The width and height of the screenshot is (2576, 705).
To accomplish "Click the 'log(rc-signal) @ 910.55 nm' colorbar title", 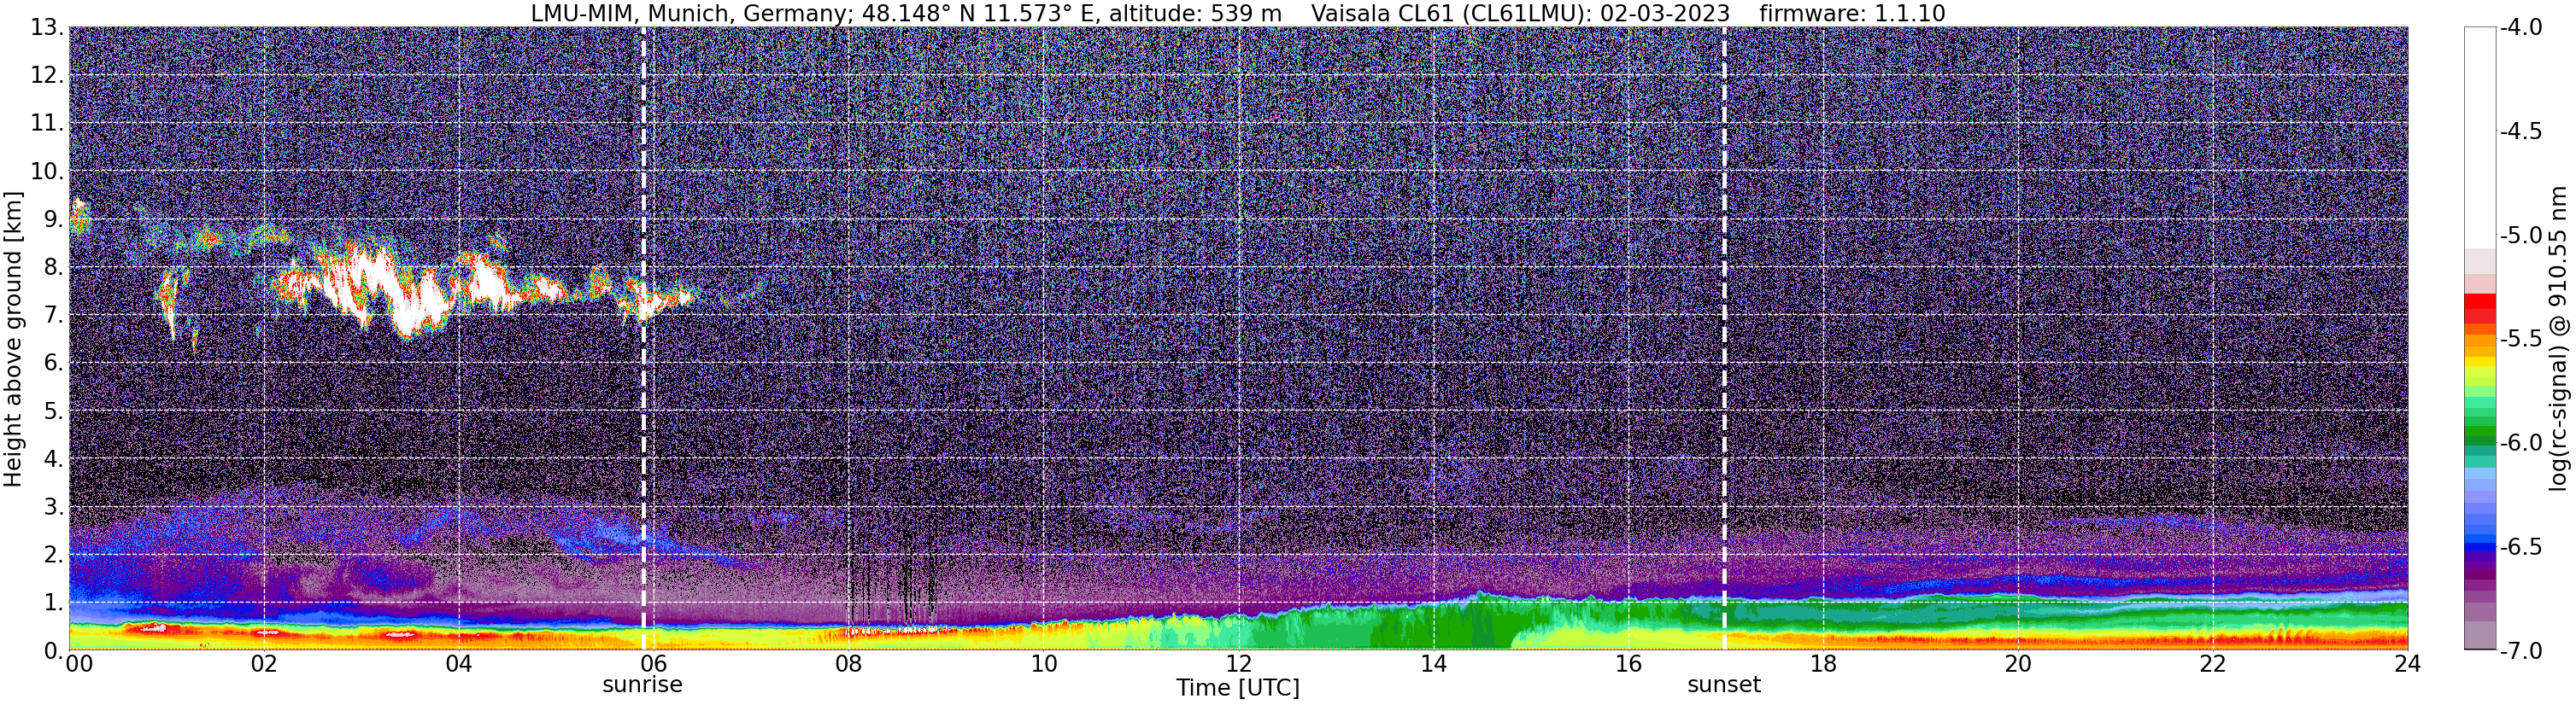I will [x=2558, y=339].
